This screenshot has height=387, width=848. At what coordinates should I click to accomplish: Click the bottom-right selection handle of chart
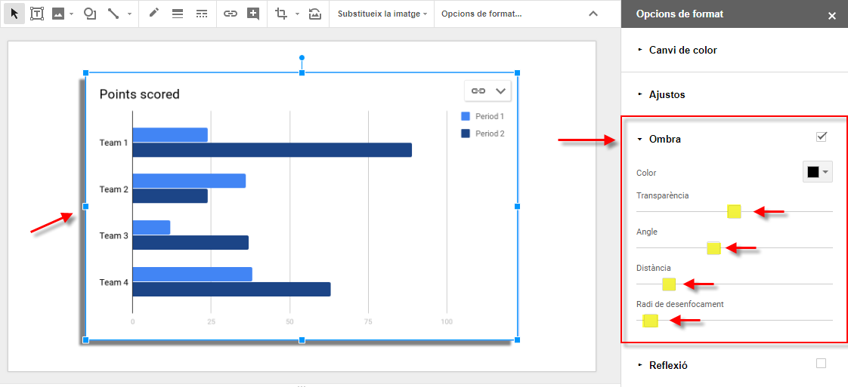pyautogui.click(x=517, y=339)
